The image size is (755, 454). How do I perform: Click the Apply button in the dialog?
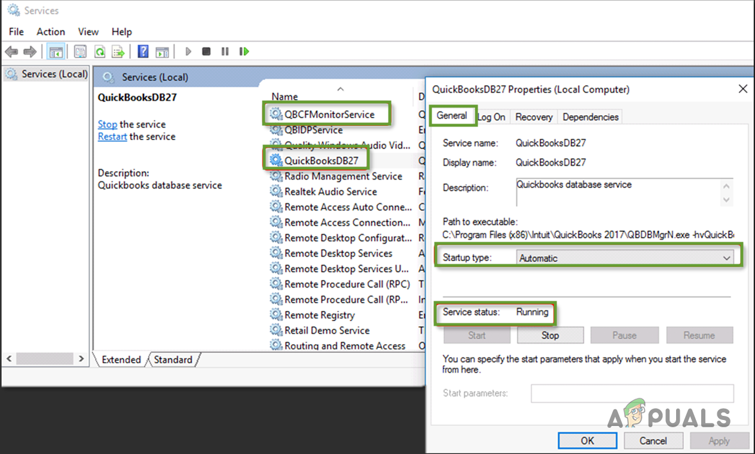point(719,441)
